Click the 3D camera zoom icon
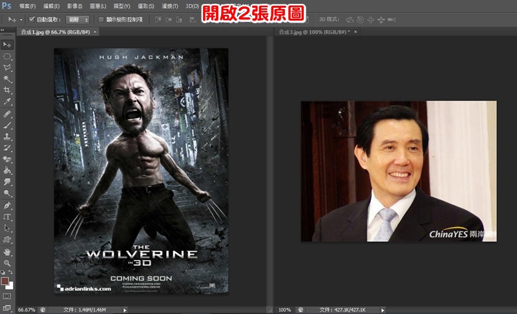The height and width of the screenshot is (314, 517). [x=392, y=20]
